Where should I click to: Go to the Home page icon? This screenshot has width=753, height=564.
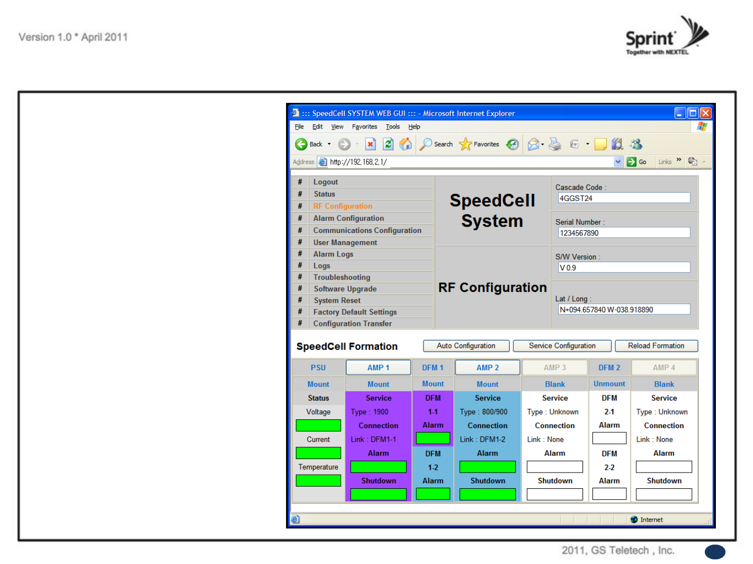pos(405,144)
